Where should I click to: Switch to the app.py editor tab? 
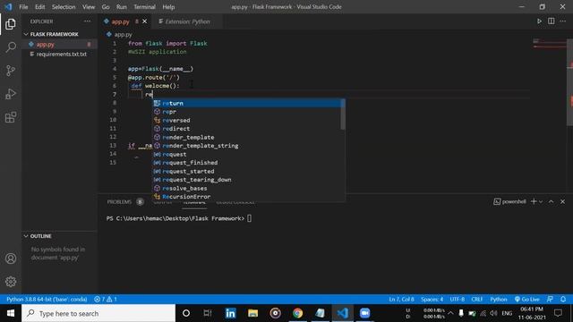(121, 21)
